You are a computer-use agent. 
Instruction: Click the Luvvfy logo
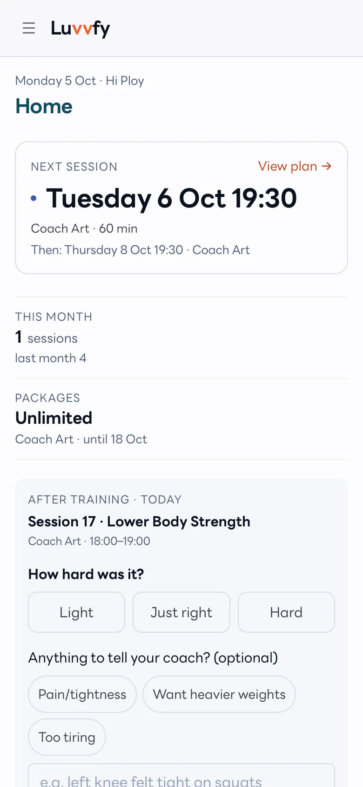point(81,28)
